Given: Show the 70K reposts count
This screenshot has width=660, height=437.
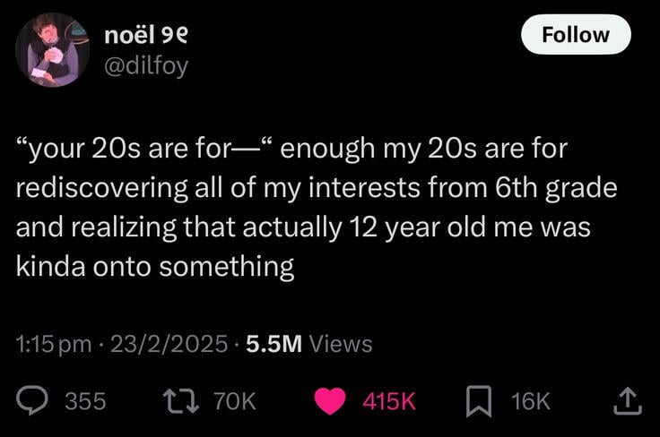Looking at the screenshot, I should click(x=234, y=401).
